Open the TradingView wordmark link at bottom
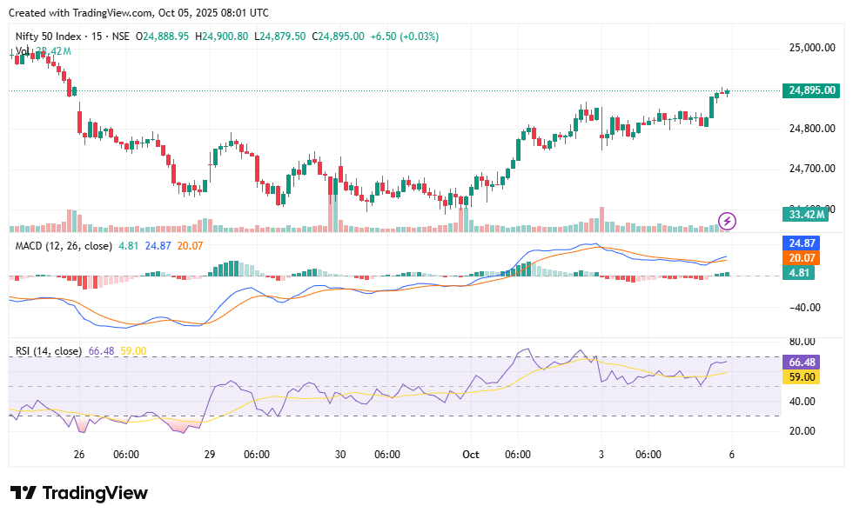853x519 pixels. [x=95, y=493]
